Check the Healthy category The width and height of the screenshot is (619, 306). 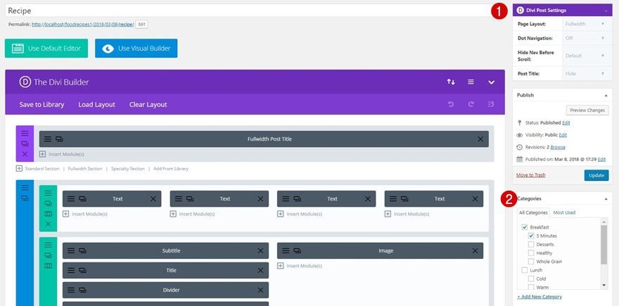(531, 253)
